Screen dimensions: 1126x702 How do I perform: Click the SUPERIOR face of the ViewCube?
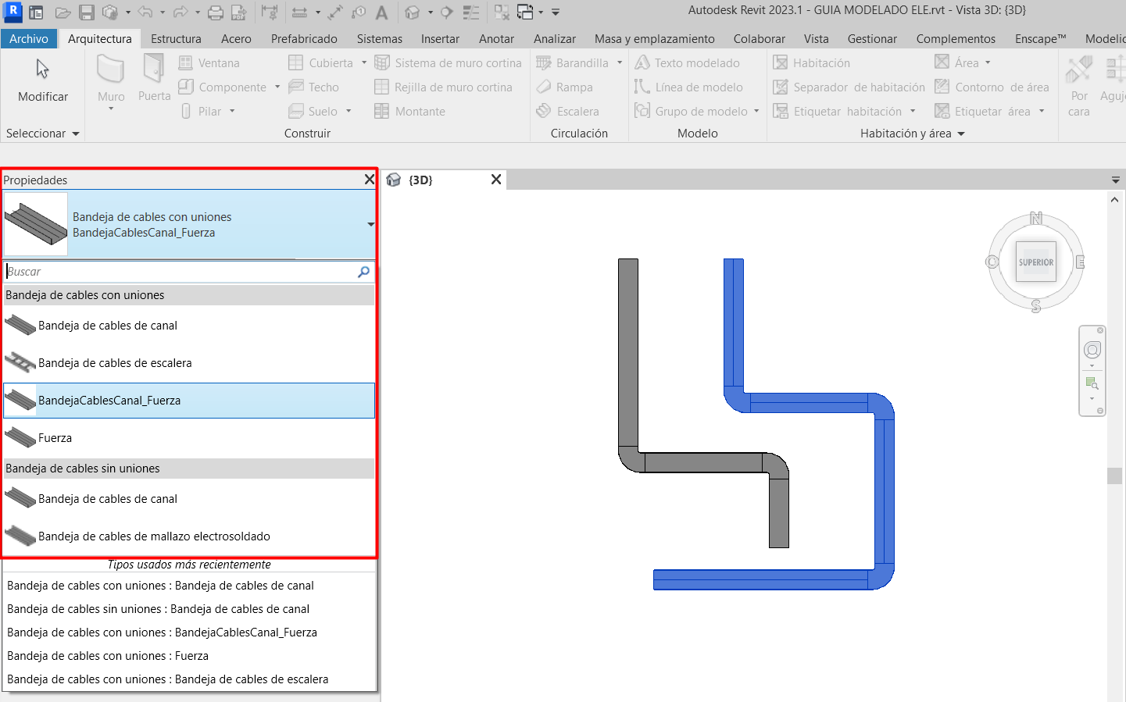pyautogui.click(x=1036, y=262)
